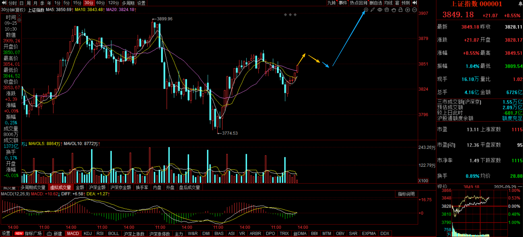This screenshot has height=237, width=523.
Task: Select the drawing pen tool
Action: point(373,10)
